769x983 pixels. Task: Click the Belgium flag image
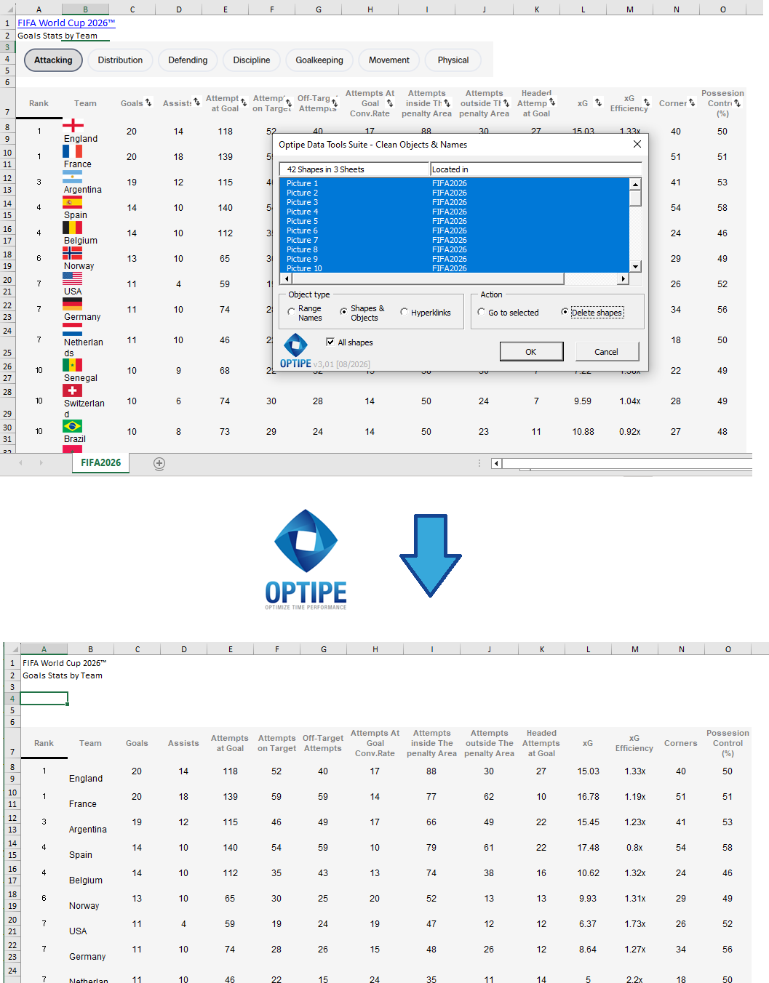tap(72, 228)
